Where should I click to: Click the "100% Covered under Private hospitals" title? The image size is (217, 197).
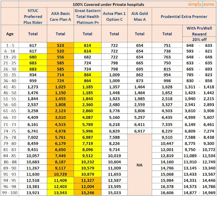108,4
